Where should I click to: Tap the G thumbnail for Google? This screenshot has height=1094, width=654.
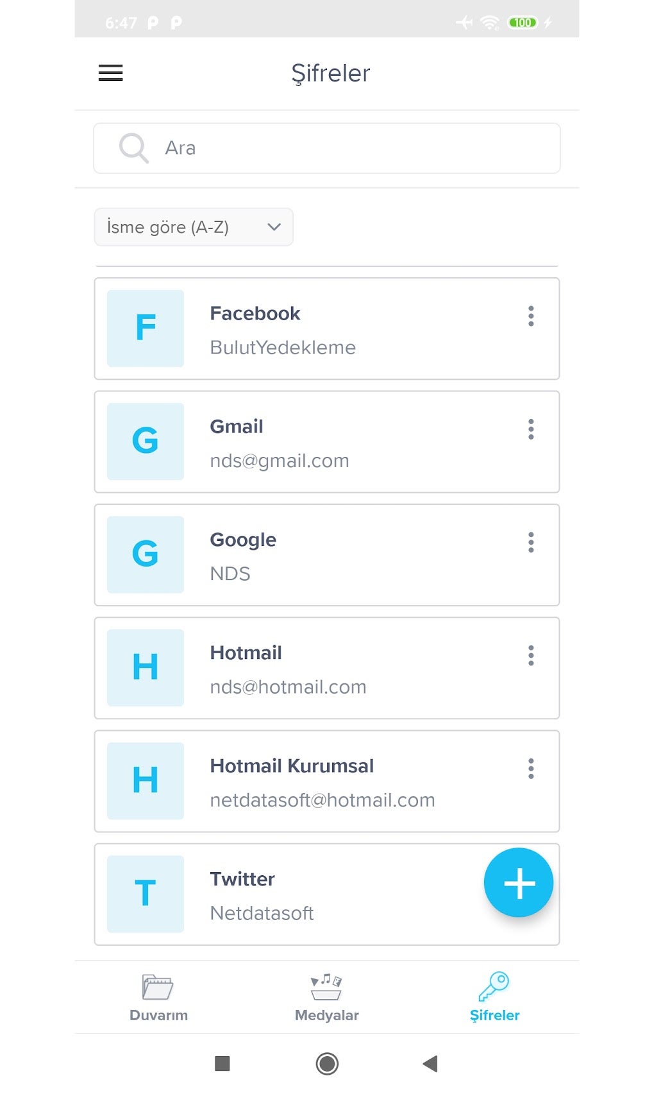146,555
